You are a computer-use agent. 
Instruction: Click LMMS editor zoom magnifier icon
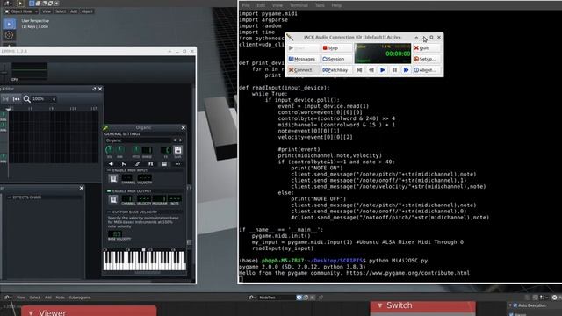(27, 99)
